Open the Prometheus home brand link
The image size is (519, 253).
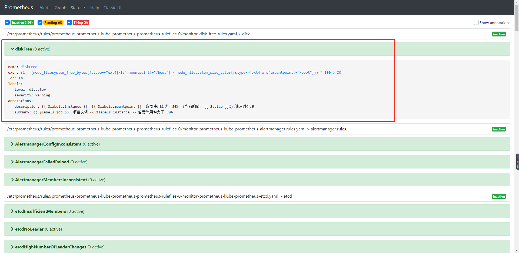tap(19, 8)
